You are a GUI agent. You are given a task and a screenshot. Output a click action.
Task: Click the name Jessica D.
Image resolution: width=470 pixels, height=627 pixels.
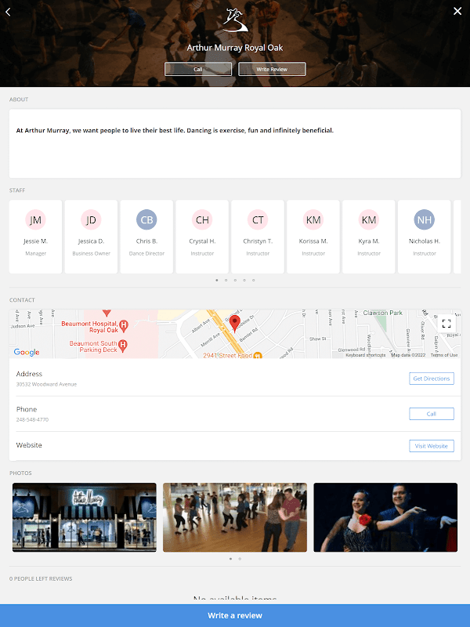(91, 241)
